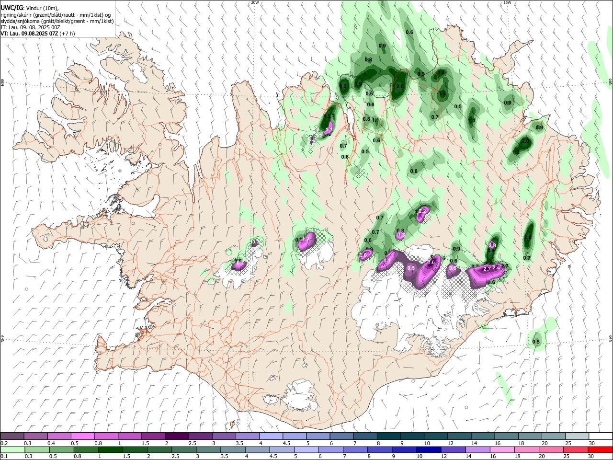Image resolution: width=613 pixels, height=460 pixels.
Task: Click the deep blue 10–12 swatch in lower scale
Action: pyautogui.click(x=428, y=449)
